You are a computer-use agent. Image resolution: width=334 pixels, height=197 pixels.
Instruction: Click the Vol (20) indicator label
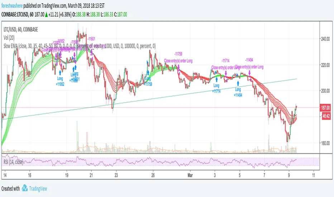9,38
